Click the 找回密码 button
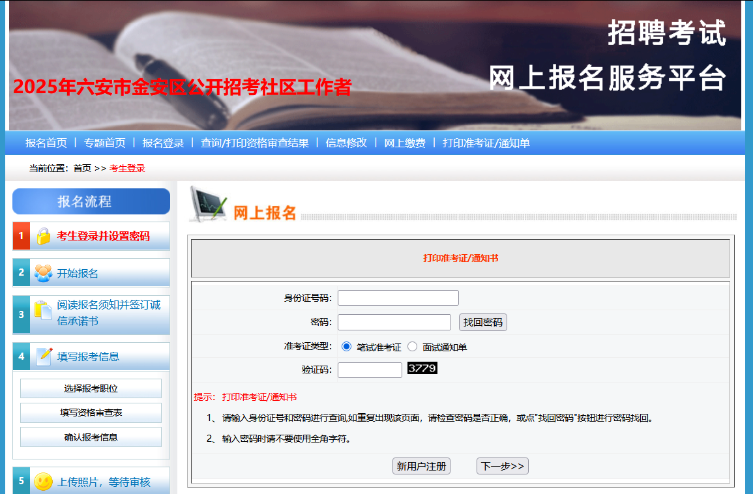This screenshot has width=753, height=494. (x=482, y=322)
